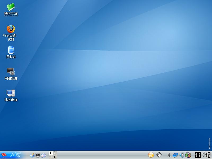Click the network monitors tray icon
Image resolution: width=212 pixels, height=159 pixels.
coord(175,155)
